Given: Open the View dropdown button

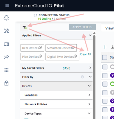Looking at the screenshot, I should [x=107, y=28].
